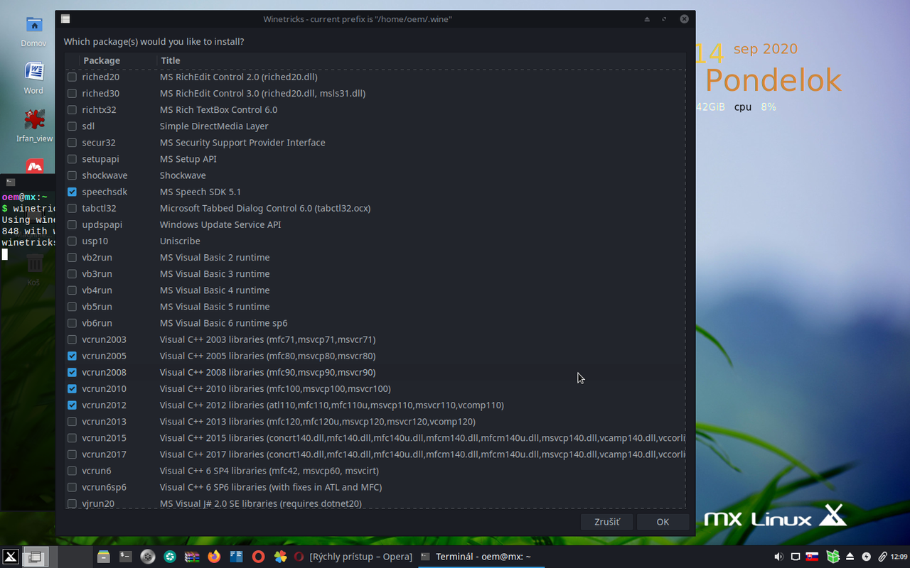Click the show-desktop icon in the taskbar
Viewport: 910px width, 568px height.
35,557
